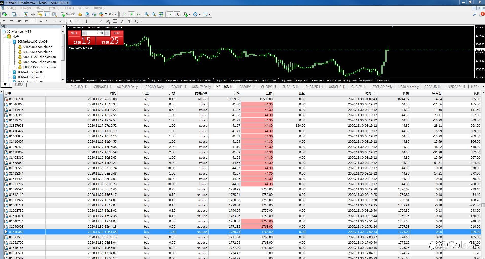
Task: Toggle the 自动交易 auto trading button
Action: (x=108, y=14)
